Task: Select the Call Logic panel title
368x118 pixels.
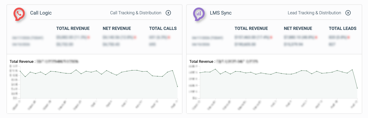Action: pos(41,13)
